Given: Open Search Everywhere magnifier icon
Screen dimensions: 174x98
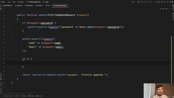Looking at the screenshot, I should pos(167,2).
